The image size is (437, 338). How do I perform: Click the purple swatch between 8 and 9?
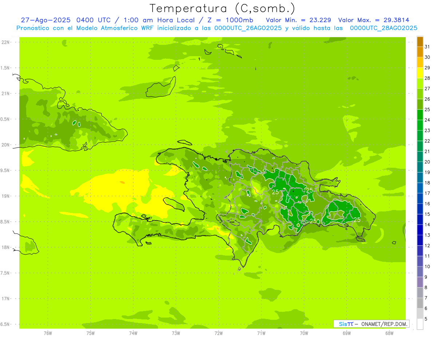pos(420,282)
